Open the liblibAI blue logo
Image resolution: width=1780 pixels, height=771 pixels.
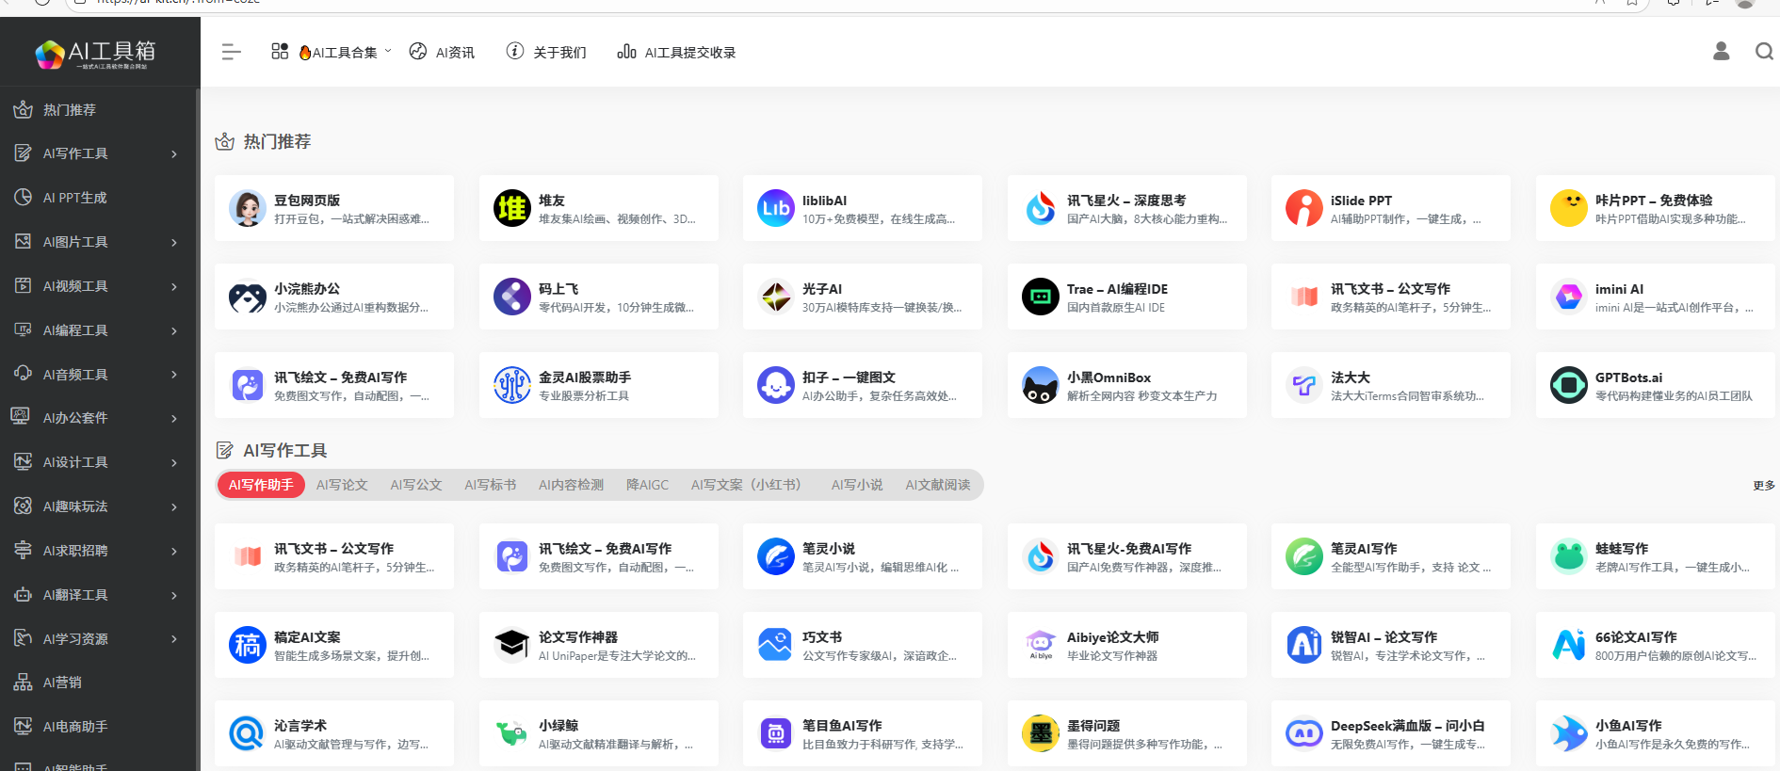[x=776, y=208]
